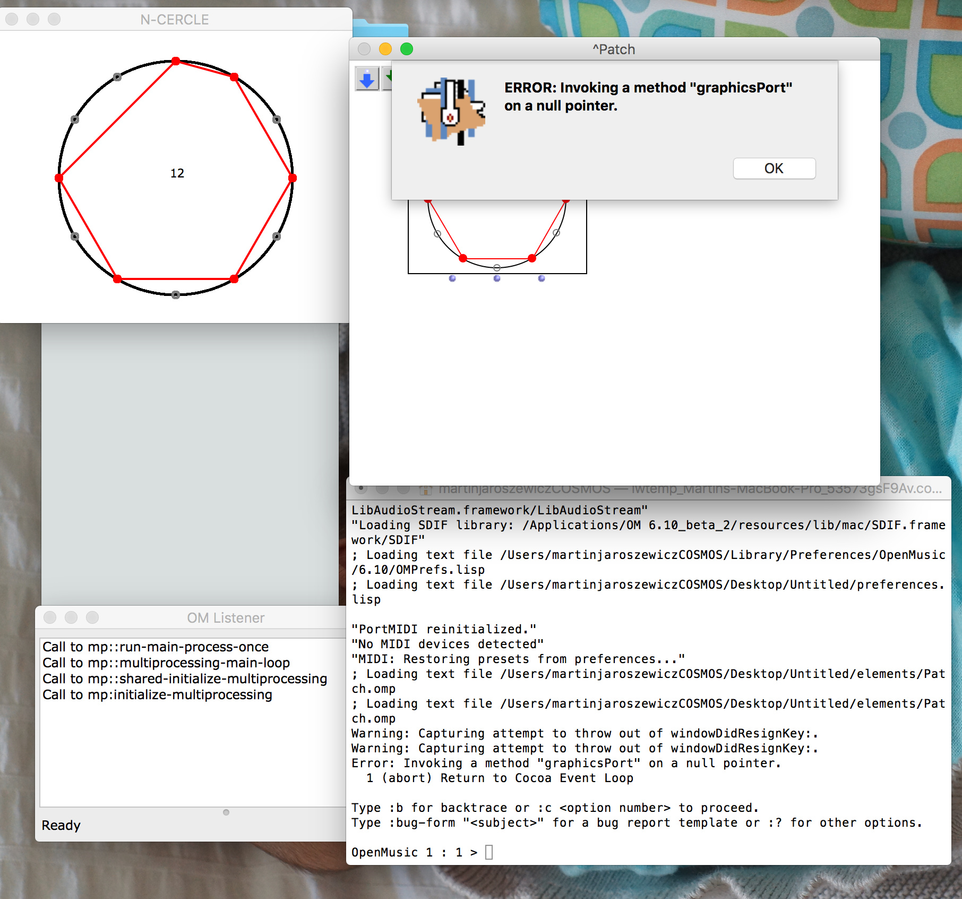Click the OM Listener window title
962x899 pixels.
coord(226,618)
